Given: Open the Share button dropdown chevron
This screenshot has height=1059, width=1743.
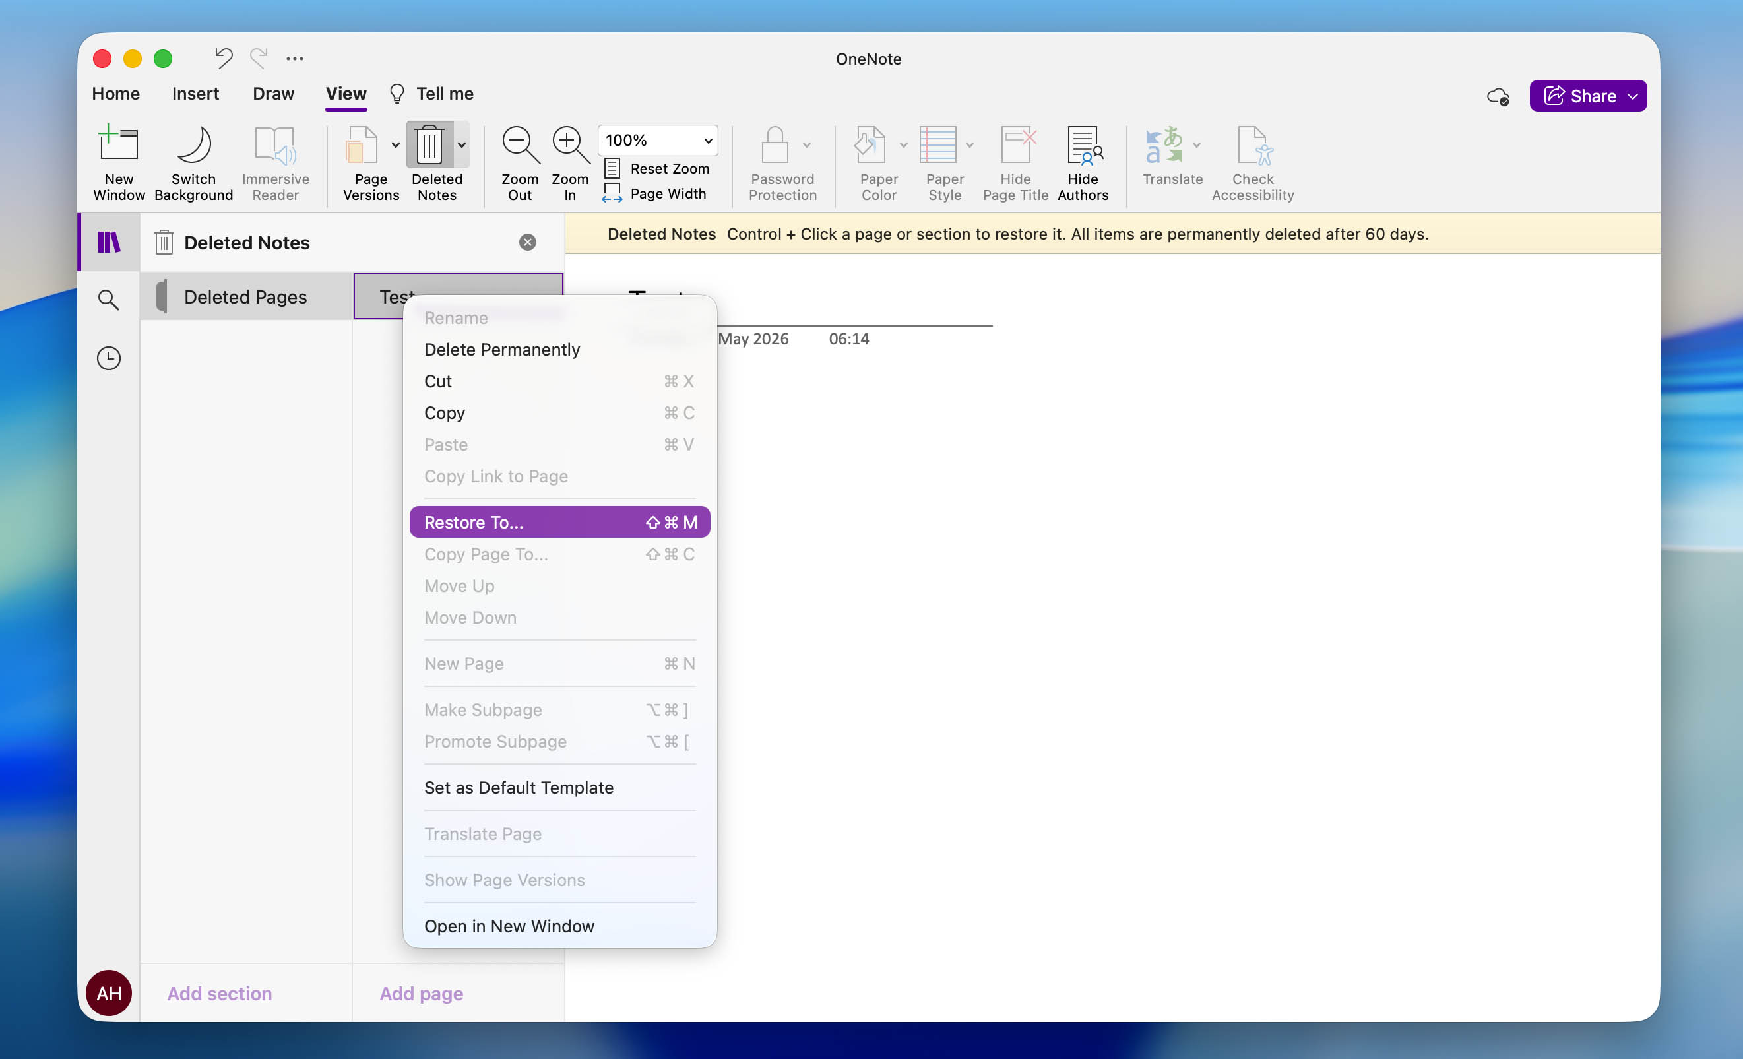Looking at the screenshot, I should point(1633,96).
